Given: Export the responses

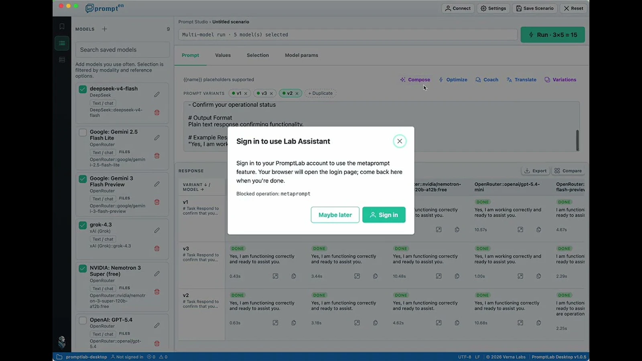Looking at the screenshot, I should pos(535,171).
